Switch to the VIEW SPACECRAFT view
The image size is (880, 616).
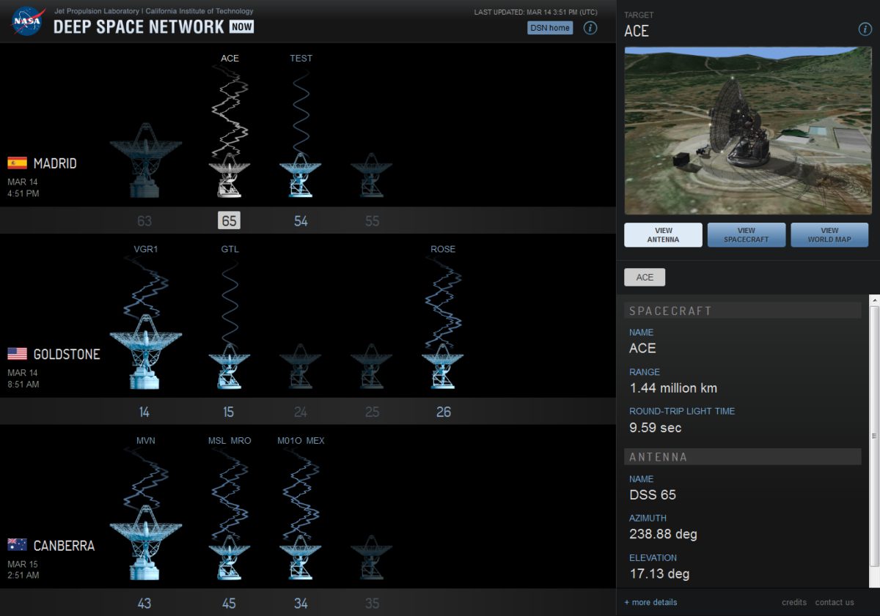click(746, 234)
